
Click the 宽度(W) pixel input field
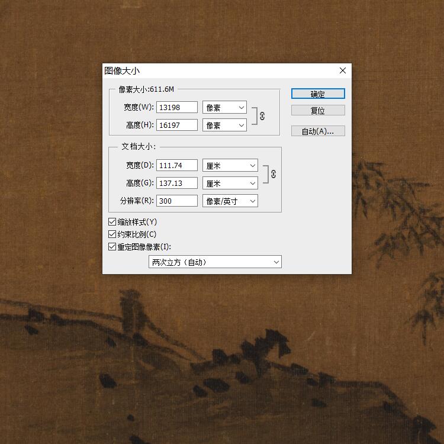pyautogui.click(x=177, y=107)
